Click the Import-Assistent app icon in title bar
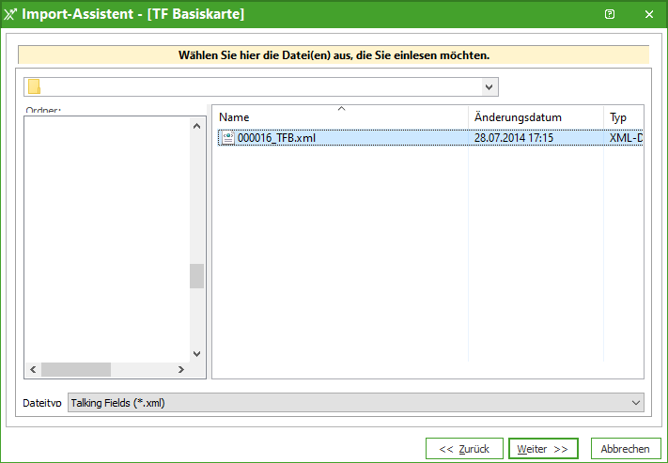Viewport: 668px width, 463px height. coord(11,14)
